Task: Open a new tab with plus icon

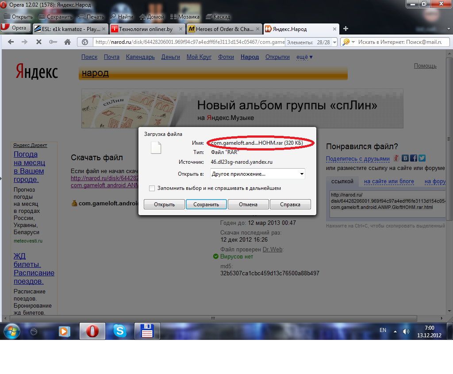Action: point(346,29)
